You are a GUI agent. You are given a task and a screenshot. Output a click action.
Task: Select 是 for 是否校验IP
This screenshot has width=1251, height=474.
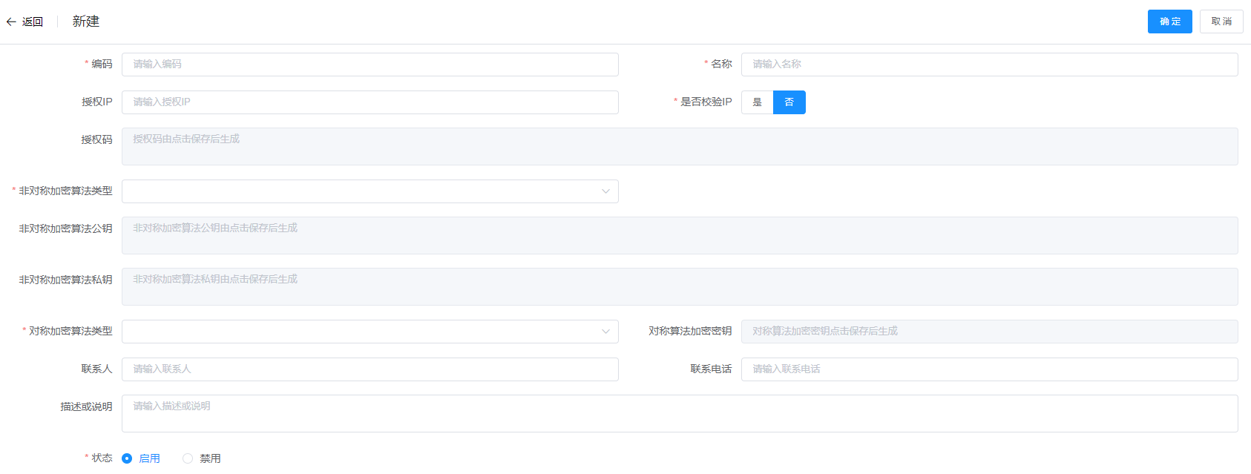757,102
